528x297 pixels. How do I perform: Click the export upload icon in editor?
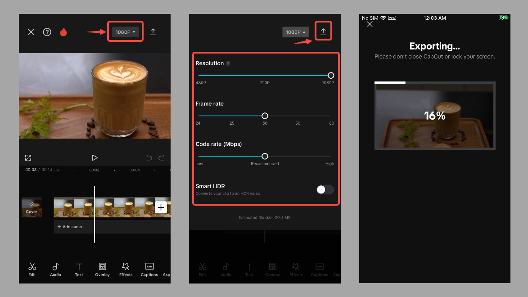tap(153, 32)
